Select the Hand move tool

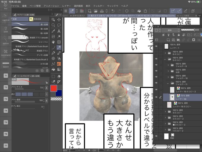(53, 42)
